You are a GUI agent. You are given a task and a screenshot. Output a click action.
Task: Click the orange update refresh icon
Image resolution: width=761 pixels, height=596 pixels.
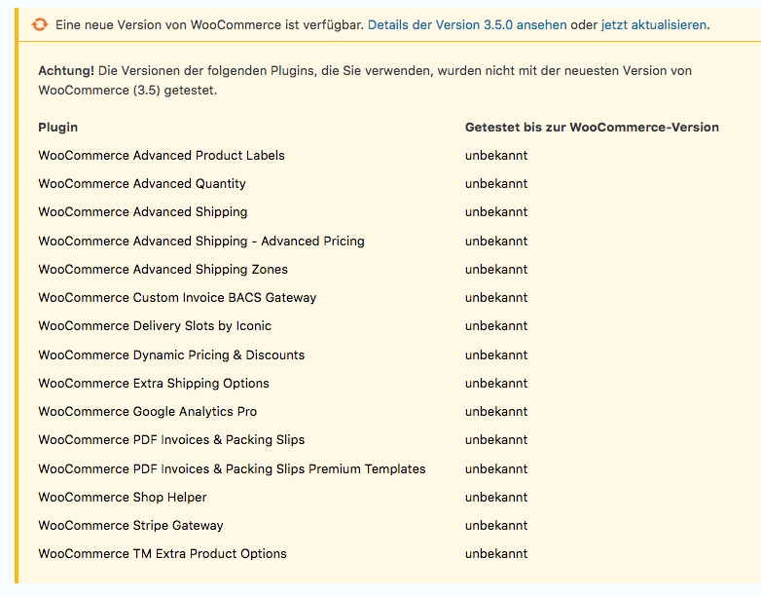pyautogui.click(x=40, y=24)
